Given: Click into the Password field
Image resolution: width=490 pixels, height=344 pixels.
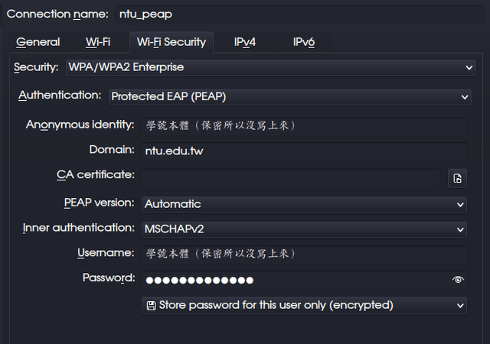Looking at the screenshot, I should [291, 280].
